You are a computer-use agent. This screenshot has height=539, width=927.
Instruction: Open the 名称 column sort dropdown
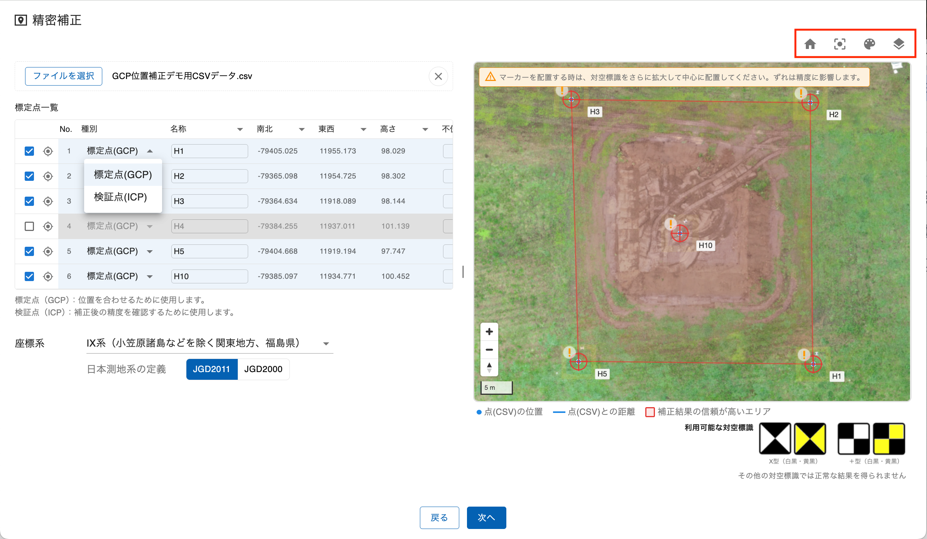240,129
